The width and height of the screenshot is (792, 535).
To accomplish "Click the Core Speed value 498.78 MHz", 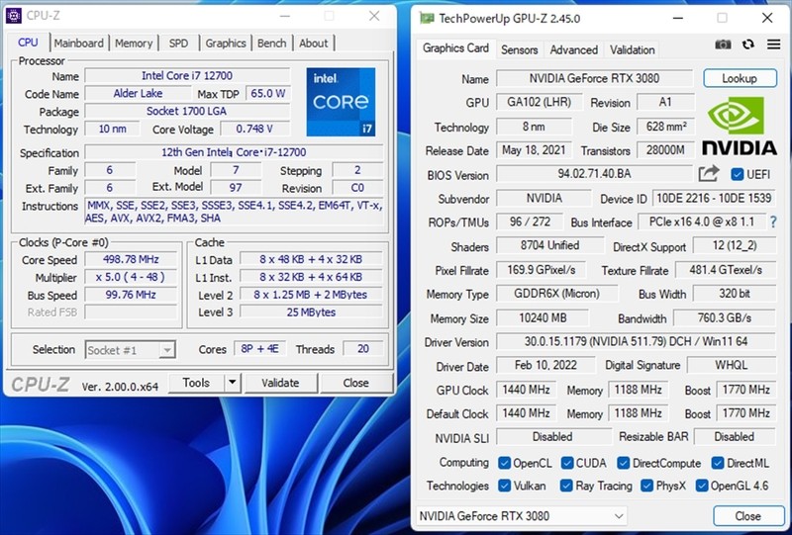I will click(x=131, y=259).
